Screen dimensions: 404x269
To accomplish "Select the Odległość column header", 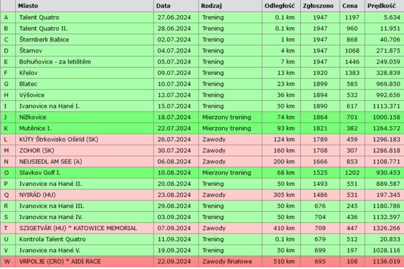I will point(279,6).
